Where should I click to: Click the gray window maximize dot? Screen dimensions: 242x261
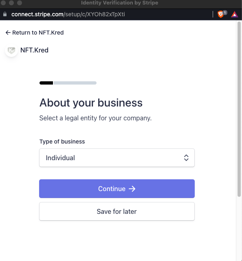20,3
